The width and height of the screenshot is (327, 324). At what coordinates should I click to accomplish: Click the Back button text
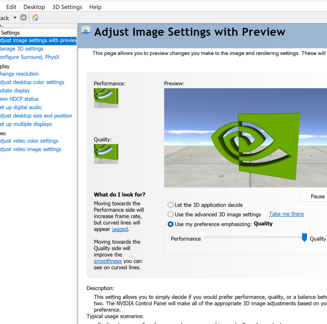tap(5, 18)
